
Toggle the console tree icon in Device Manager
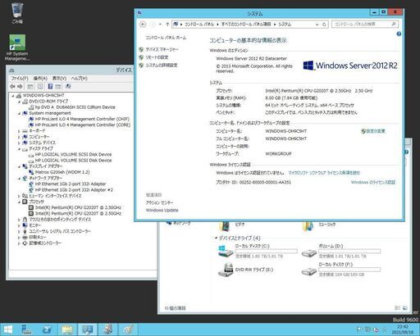pyautogui.click(x=30, y=87)
